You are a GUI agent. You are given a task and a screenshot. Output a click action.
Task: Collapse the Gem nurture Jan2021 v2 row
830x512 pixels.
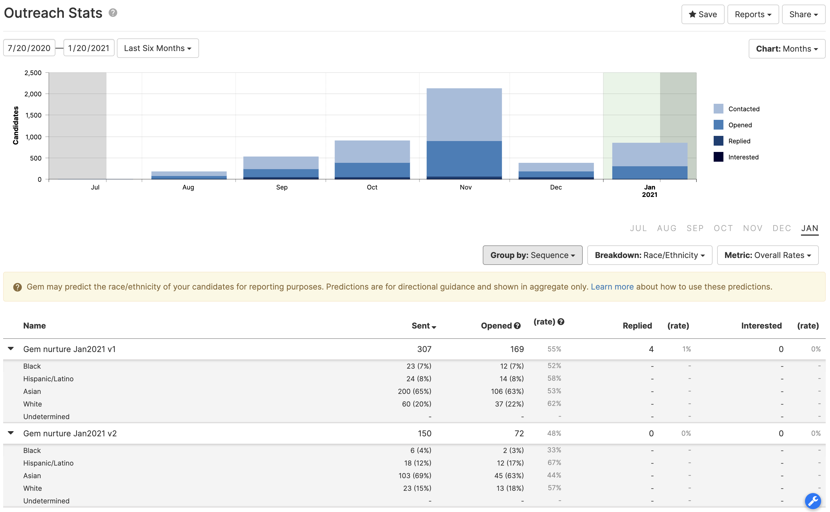(x=11, y=433)
